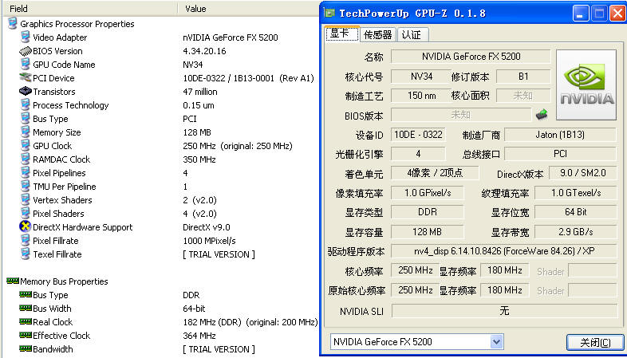627x358 pixels.
Task: Click the 修订版本 field showing B1
Action: pos(523,76)
